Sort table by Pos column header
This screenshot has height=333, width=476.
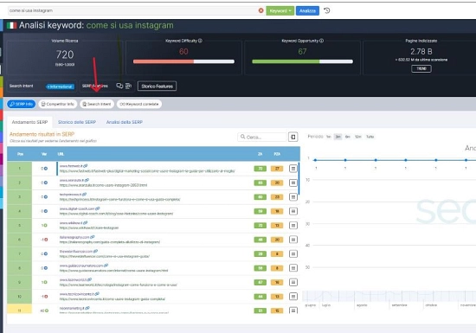[x=20, y=154]
